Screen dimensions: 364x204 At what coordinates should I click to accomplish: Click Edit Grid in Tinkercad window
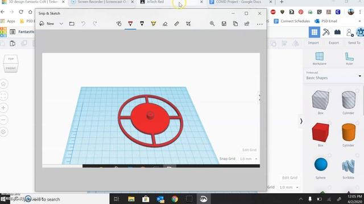(289, 177)
